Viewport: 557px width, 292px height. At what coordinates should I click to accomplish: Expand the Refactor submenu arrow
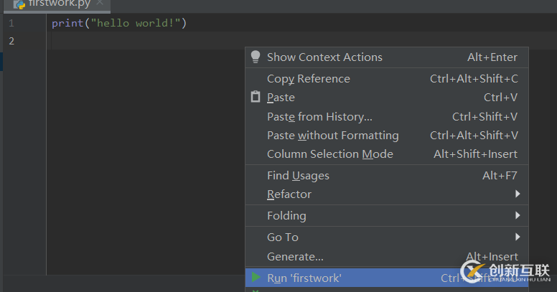tap(518, 194)
